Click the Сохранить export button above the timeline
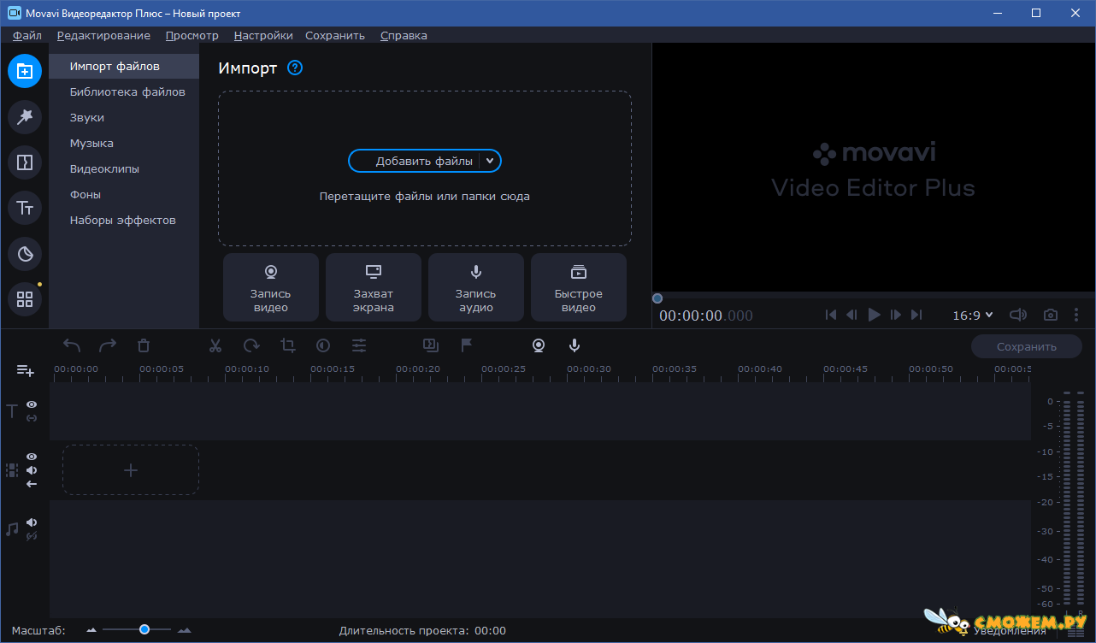Image resolution: width=1096 pixels, height=643 pixels. coord(1027,346)
